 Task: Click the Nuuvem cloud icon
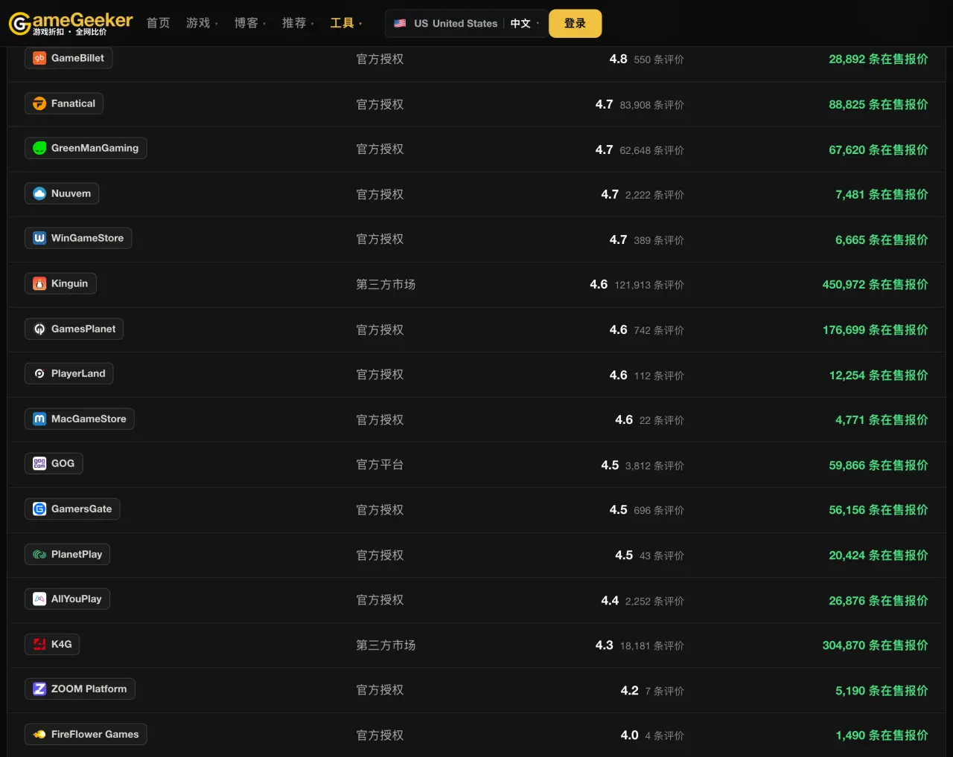(x=39, y=193)
